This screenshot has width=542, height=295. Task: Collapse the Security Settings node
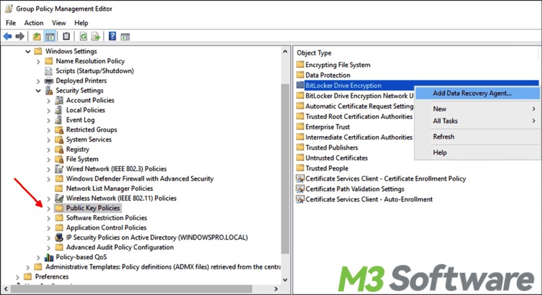(39, 91)
